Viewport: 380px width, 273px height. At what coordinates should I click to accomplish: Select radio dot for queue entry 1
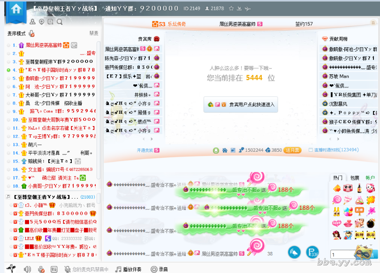9,45
